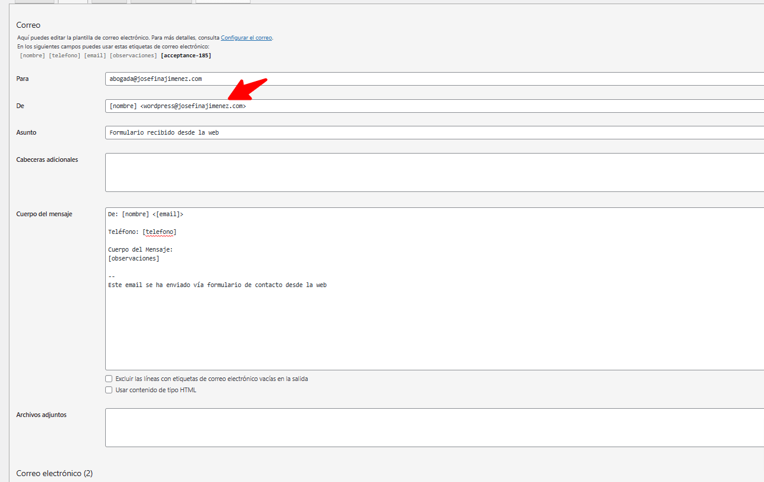Click the Cuerpo del mensaje label
Image resolution: width=764 pixels, height=482 pixels.
[x=44, y=214]
